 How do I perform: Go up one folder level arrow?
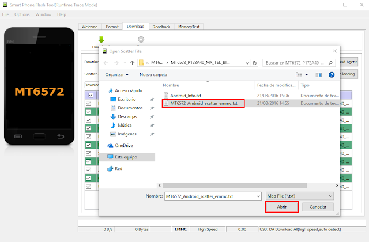[132, 63]
